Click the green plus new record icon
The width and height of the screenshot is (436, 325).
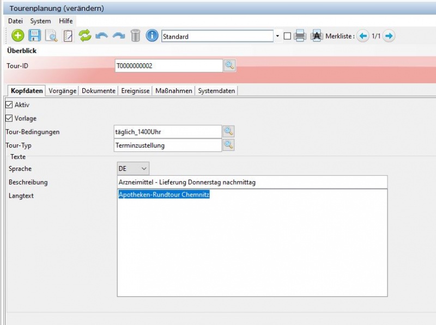pyautogui.click(x=18, y=36)
